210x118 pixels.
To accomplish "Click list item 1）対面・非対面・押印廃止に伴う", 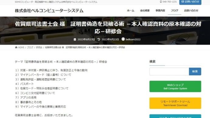I will click(51, 70).
